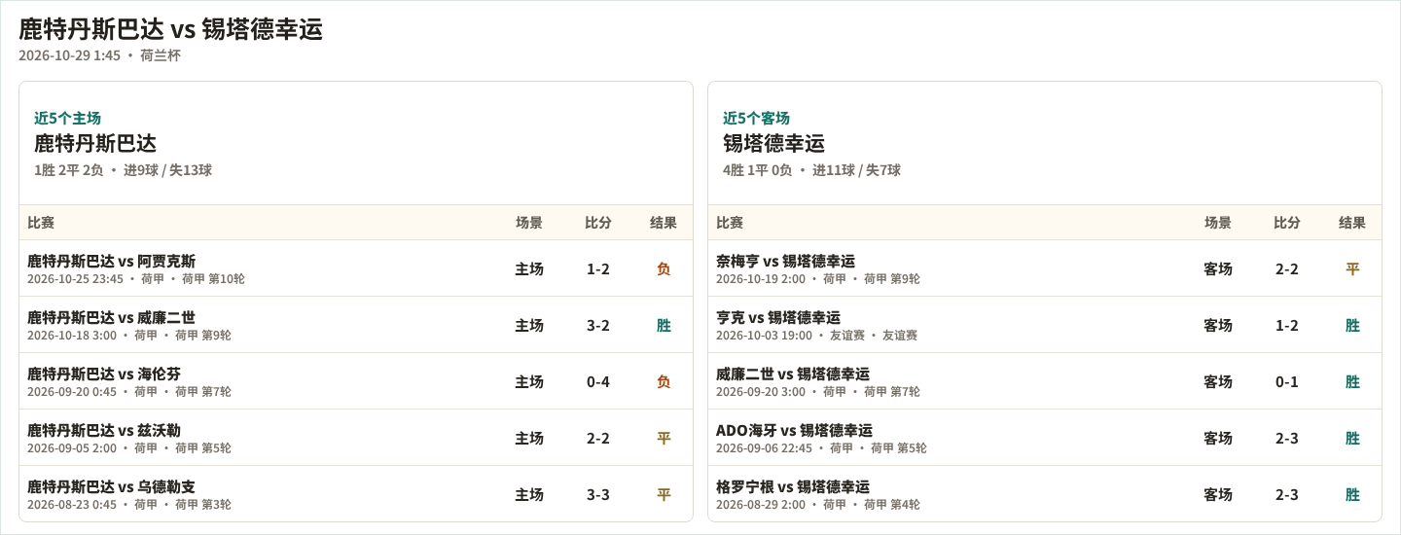Open the 鹿特丹斯巴达 vs 兹沃勒 match
Screen dimensions: 1401x535
356,438
